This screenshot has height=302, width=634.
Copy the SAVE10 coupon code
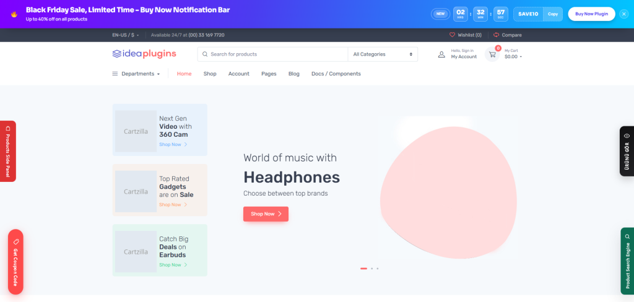pos(552,14)
